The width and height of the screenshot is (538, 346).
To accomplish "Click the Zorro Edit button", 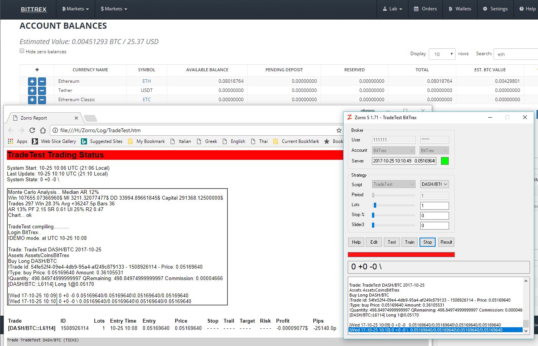I will click(374, 242).
